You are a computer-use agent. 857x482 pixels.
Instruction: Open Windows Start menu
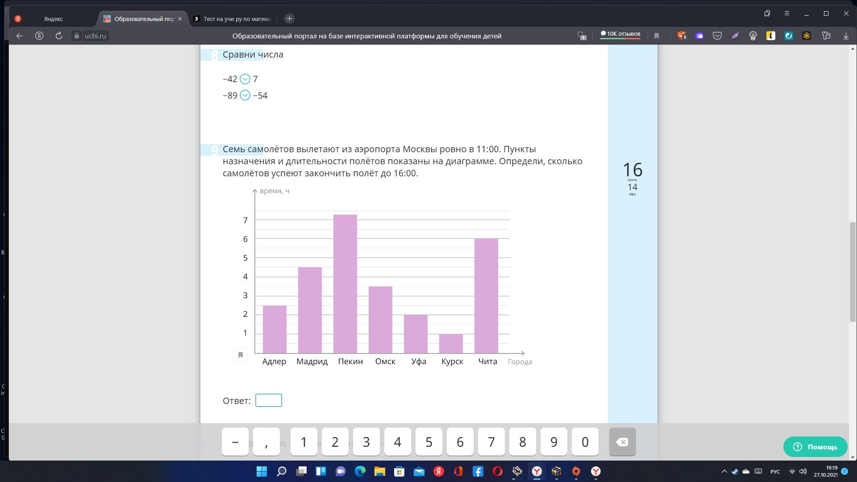point(262,471)
